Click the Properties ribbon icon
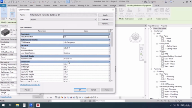Viewport: 192px width, 108px height. click(12, 15)
